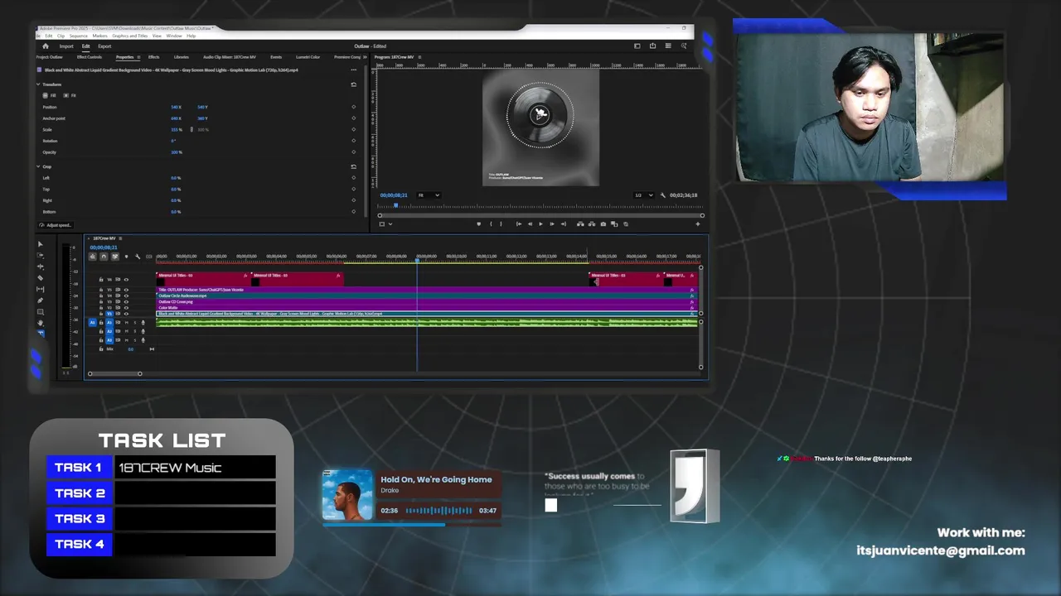The image size is (1061, 596).
Task: Toggle V6 track output eye
Action: [x=126, y=279]
